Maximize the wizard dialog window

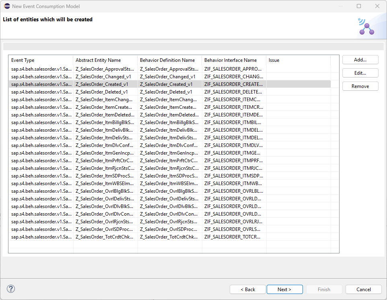[x=359, y=6]
